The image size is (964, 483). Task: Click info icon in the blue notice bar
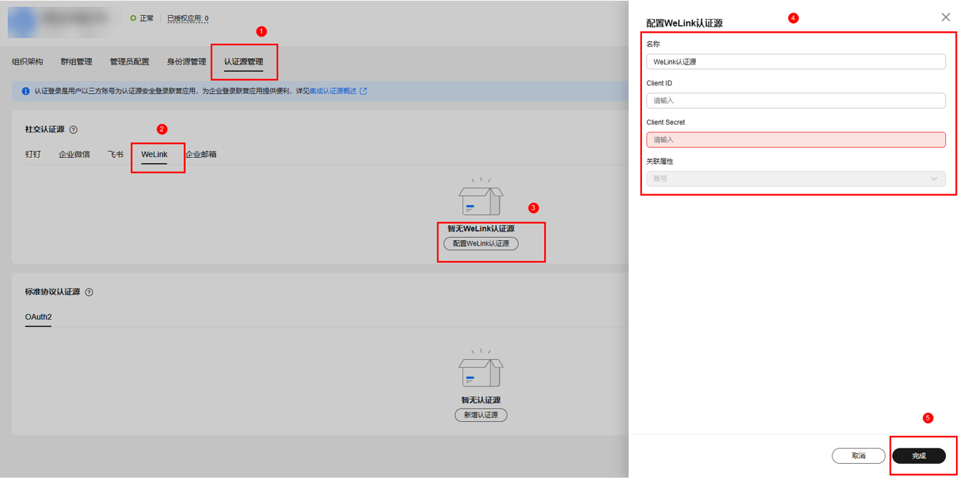(26, 91)
